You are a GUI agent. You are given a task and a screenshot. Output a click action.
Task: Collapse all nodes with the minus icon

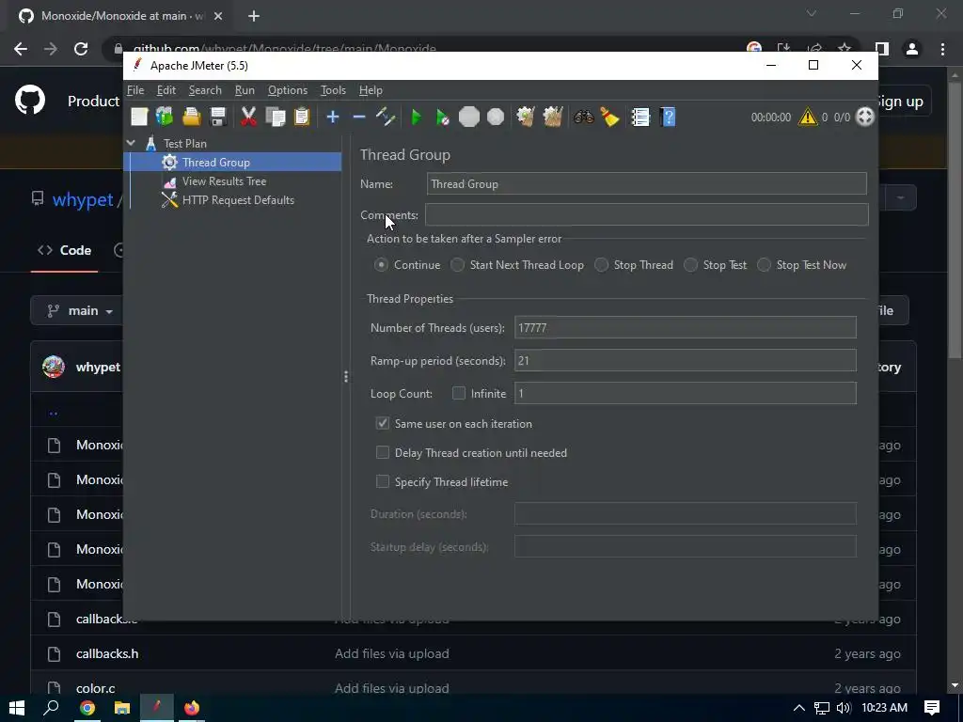[x=359, y=117]
